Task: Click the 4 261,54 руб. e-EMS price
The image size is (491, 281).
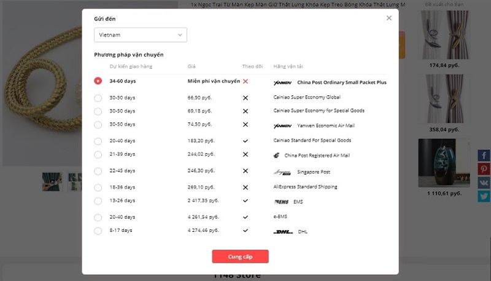Action: coord(203,217)
